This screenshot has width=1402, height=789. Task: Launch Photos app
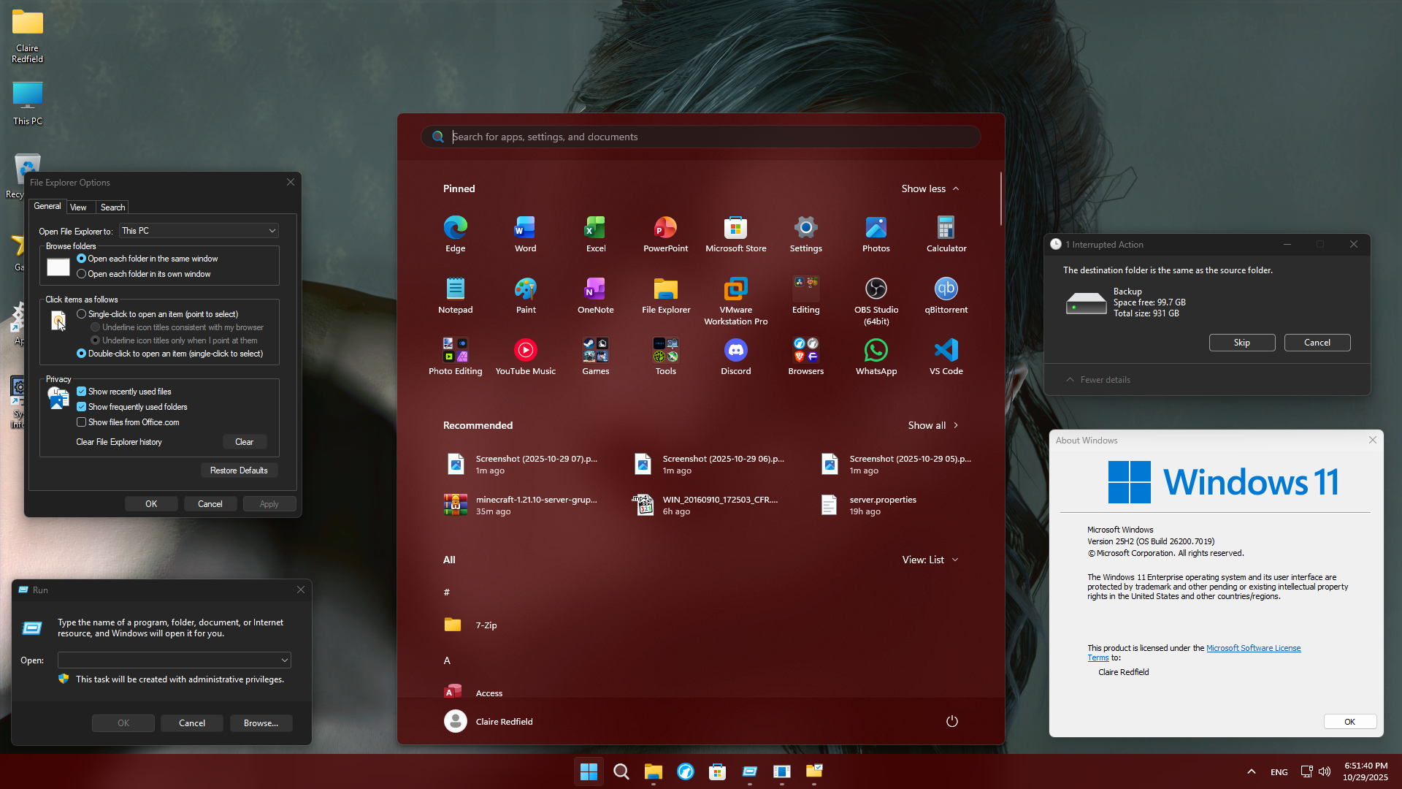click(x=876, y=235)
